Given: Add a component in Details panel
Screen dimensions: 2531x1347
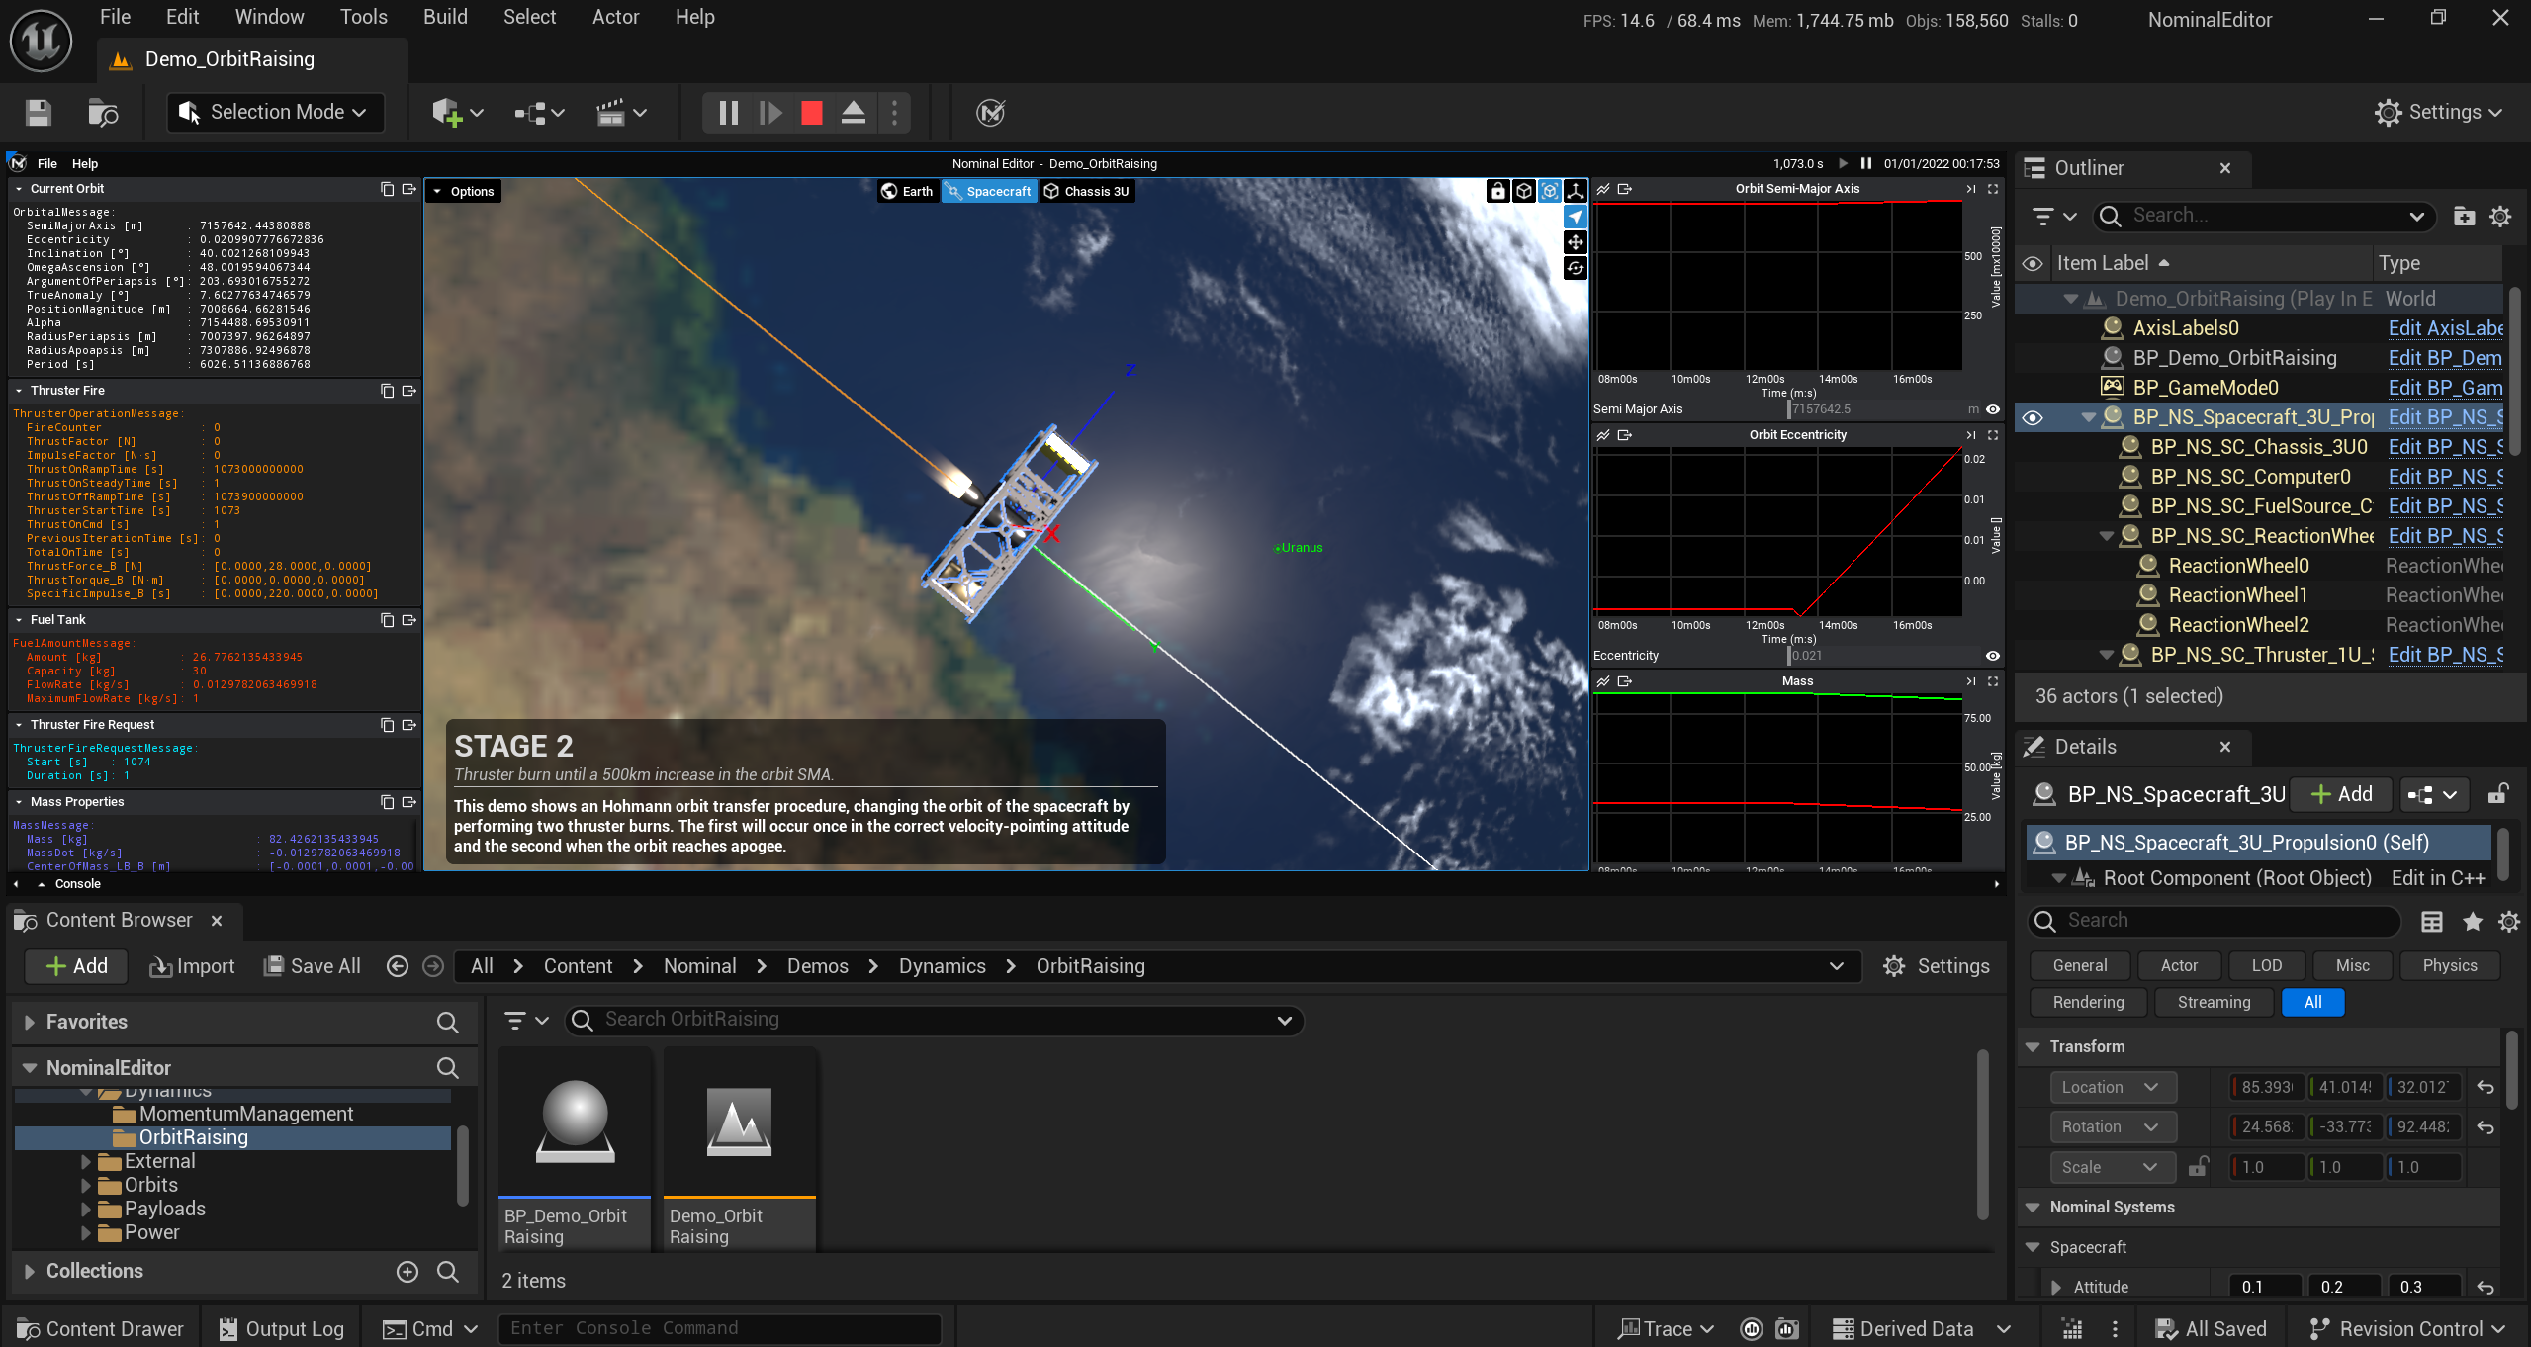Looking at the screenshot, I should [x=2340, y=794].
